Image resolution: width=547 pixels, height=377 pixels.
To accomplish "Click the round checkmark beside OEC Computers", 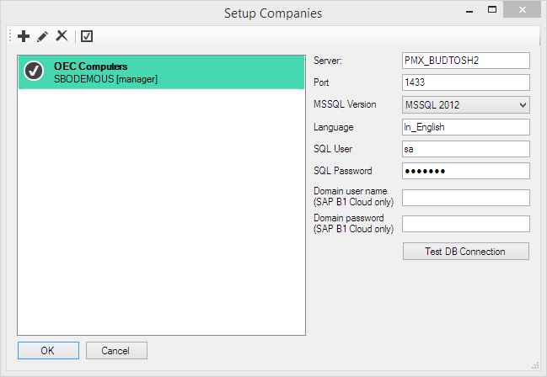I will pyautogui.click(x=35, y=72).
